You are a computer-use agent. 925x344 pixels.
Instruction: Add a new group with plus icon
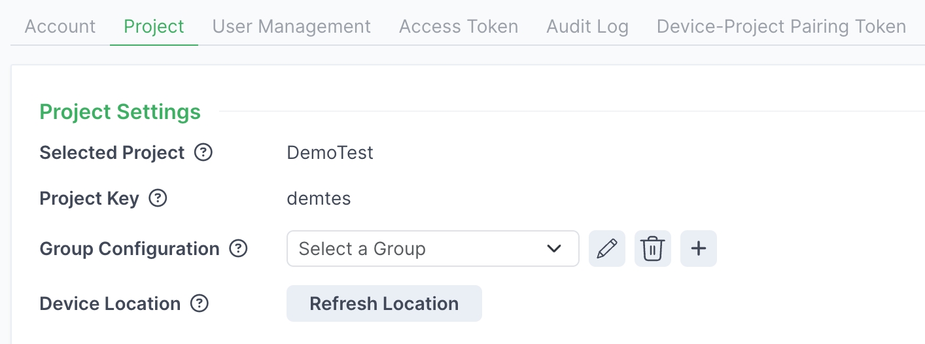point(699,249)
